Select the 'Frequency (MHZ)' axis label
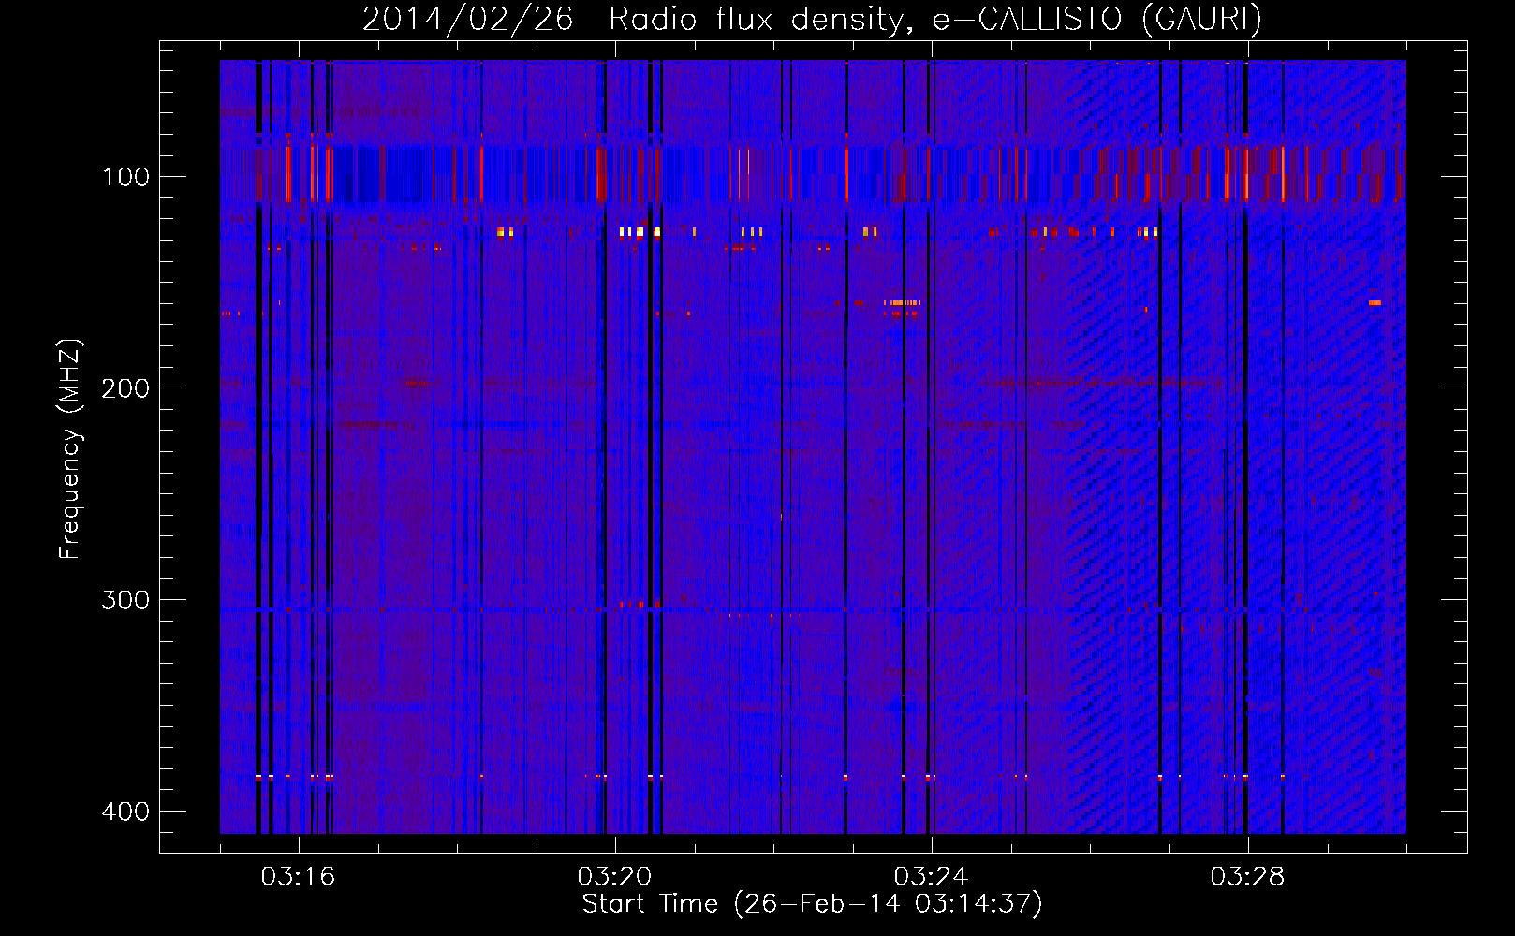The height and width of the screenshot is (936, 1515). tap(70, 449)
